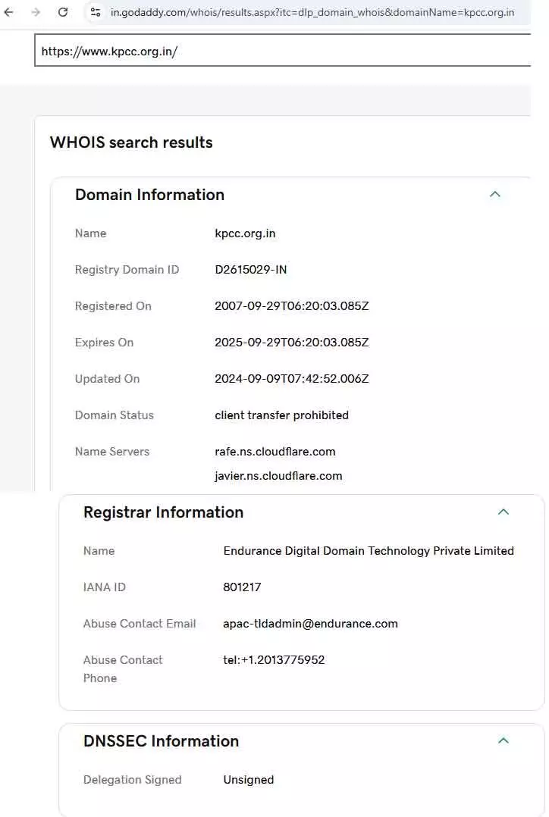Click the apac-tldadmin@endurance.com email
549x817 pixels.
[x=310, y=624]
